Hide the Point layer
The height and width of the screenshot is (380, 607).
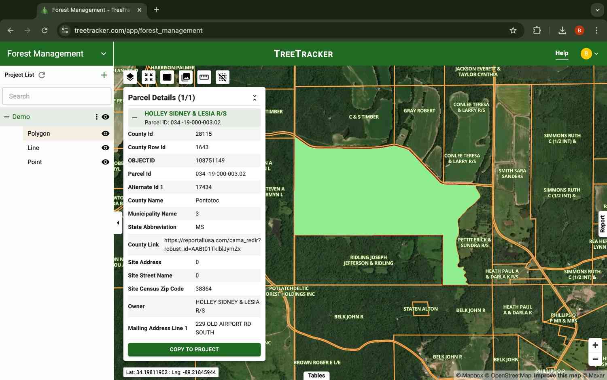[105, 162]
